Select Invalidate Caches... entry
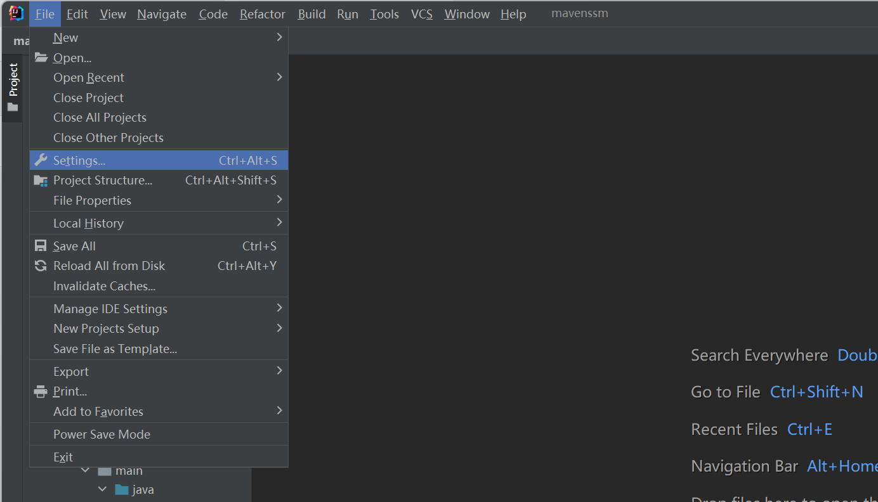This screenshot has height=502, width=878. (159, 286)
